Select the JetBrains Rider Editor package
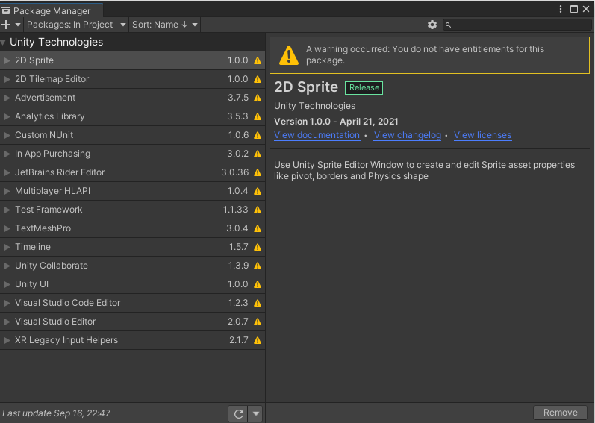 pyautogui.click(x=132, y=172)
